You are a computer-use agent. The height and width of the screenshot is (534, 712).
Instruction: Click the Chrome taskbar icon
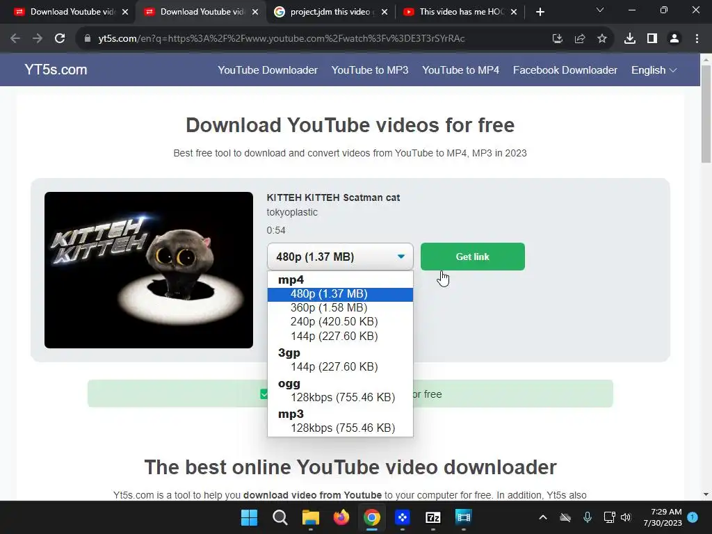pyautogui.click(x=371, y=517)
